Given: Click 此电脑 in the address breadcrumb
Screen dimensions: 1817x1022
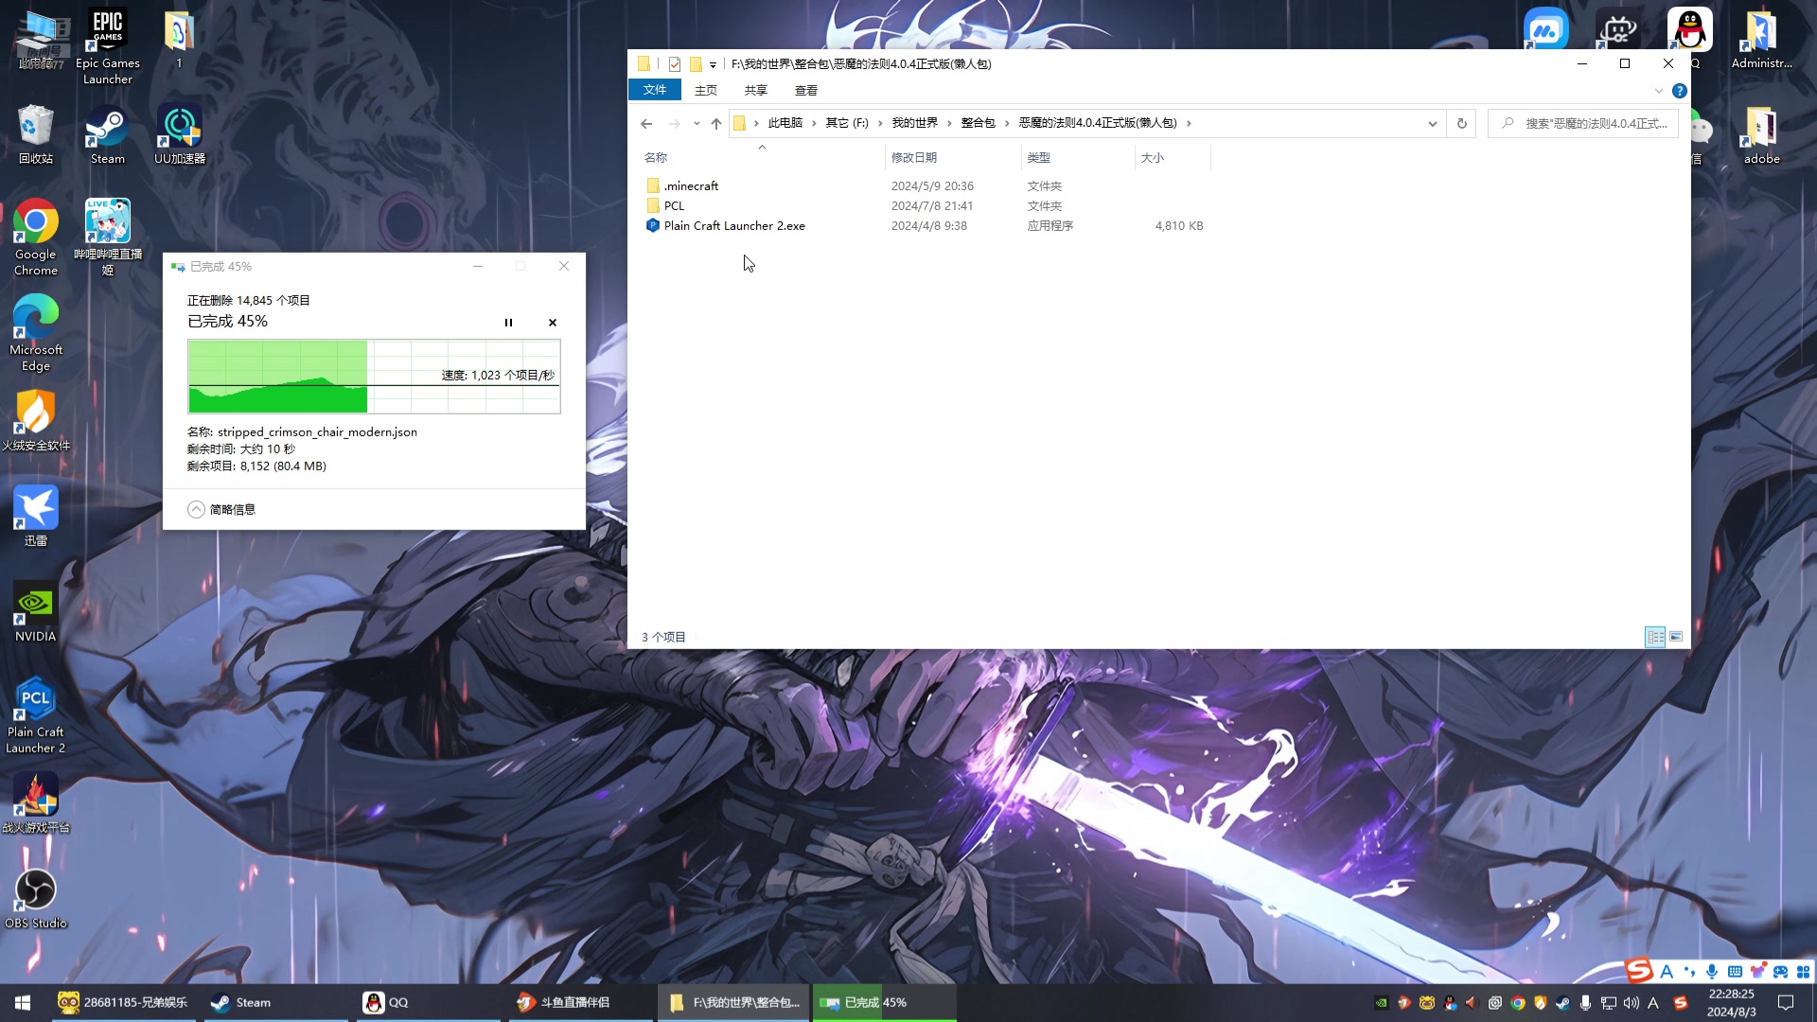Looking at the screenshot, I should pos(785,123).
